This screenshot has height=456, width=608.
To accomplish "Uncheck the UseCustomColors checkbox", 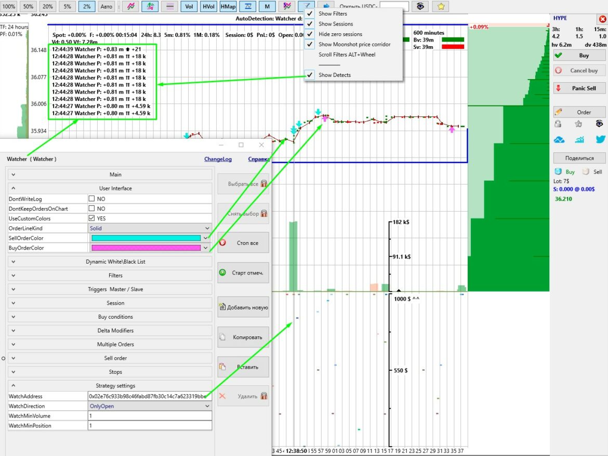I will click(92, 218).
